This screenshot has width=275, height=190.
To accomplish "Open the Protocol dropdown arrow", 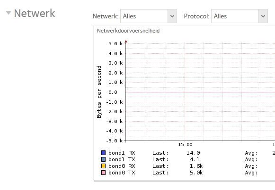I will pos(263,16).
